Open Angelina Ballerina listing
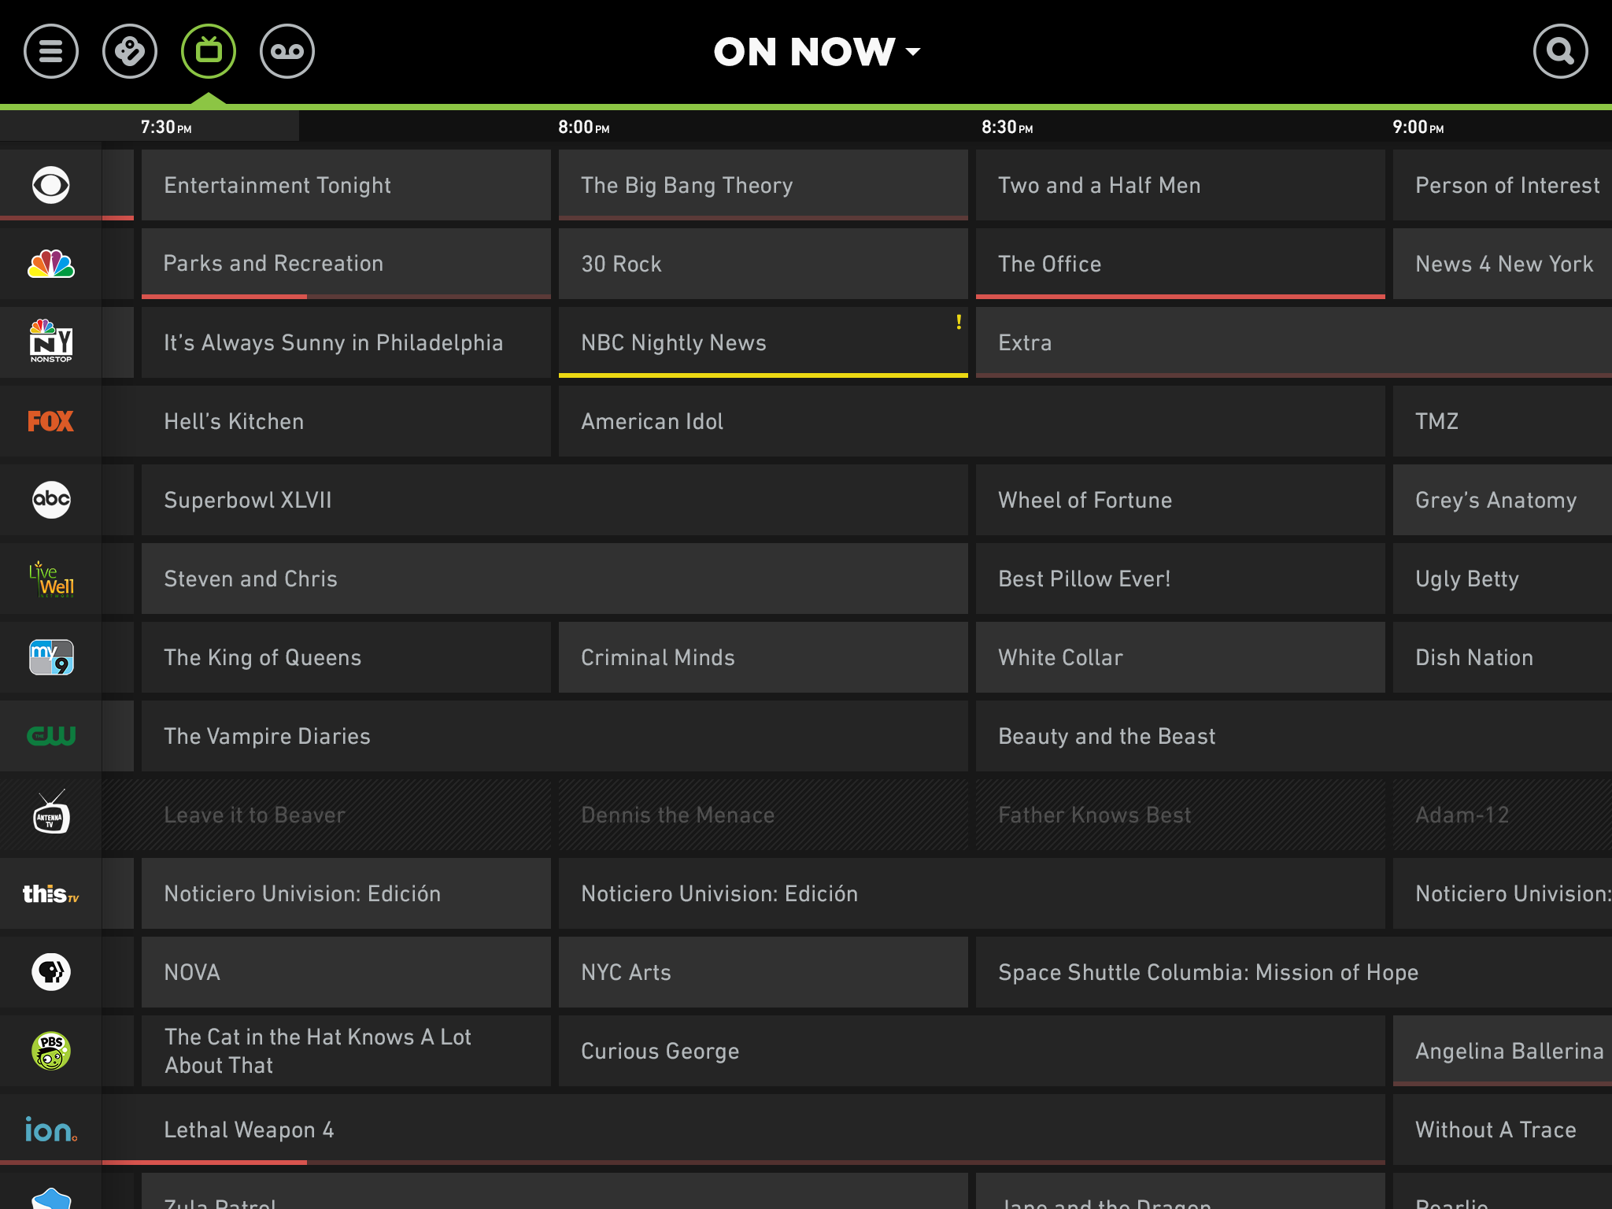The height and width of the screenshot is (1209, 1612). pyautogui.click(x=1503, y=1051)
